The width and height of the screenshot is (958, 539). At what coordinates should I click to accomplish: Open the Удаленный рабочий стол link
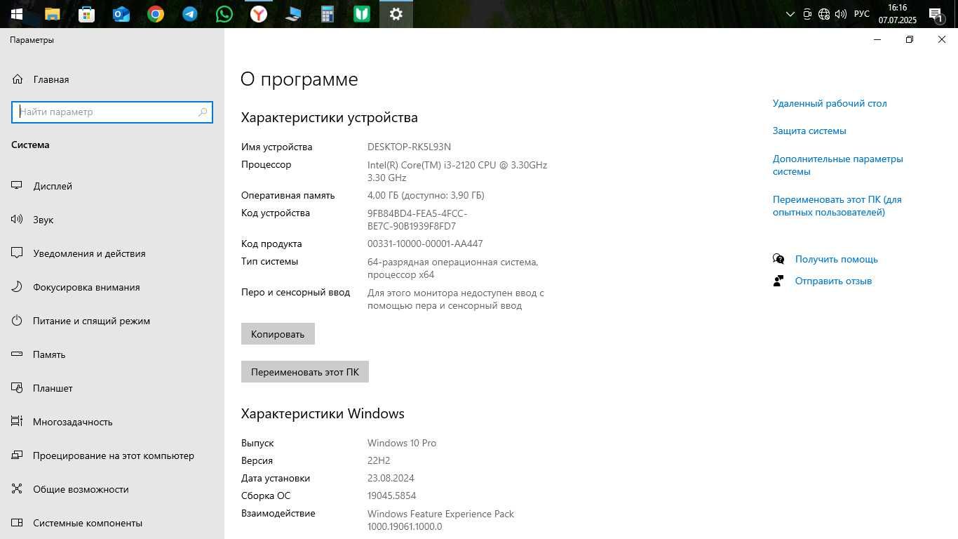(830, 103)
